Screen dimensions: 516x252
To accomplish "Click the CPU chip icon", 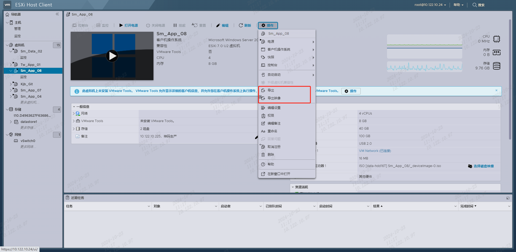I will (x=497, y=39).
